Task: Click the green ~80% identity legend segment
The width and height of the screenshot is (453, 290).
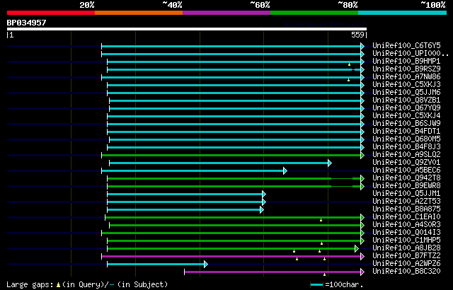Action: coord(314,13)
